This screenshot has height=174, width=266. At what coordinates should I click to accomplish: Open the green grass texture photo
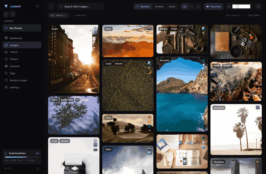click(x=128, y=85)
